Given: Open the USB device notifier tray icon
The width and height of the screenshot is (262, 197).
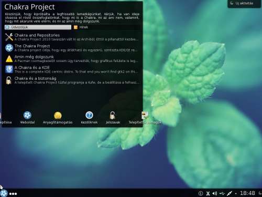Looking at the screenshot, I should pos(222,193).
